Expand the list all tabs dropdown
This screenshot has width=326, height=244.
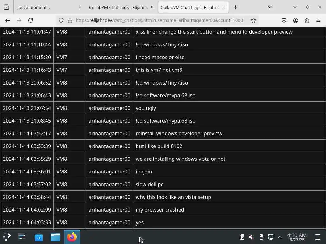270,7
